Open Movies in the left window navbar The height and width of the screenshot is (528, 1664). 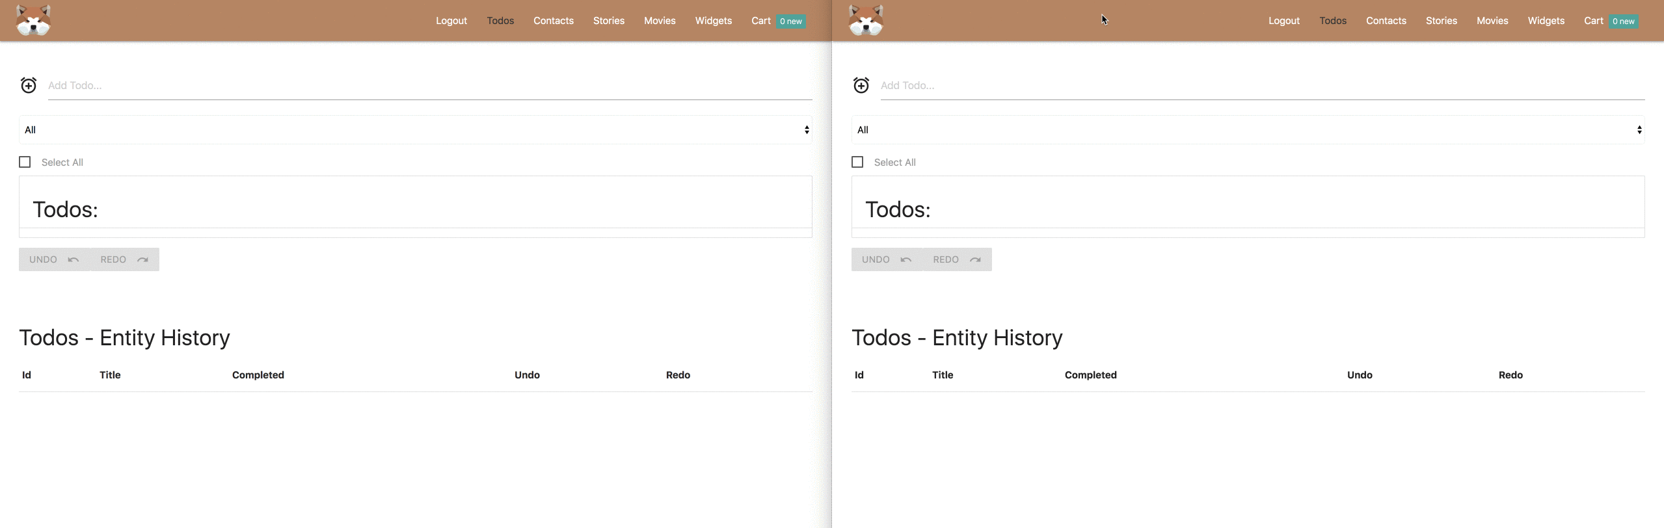tap(660, 21)
